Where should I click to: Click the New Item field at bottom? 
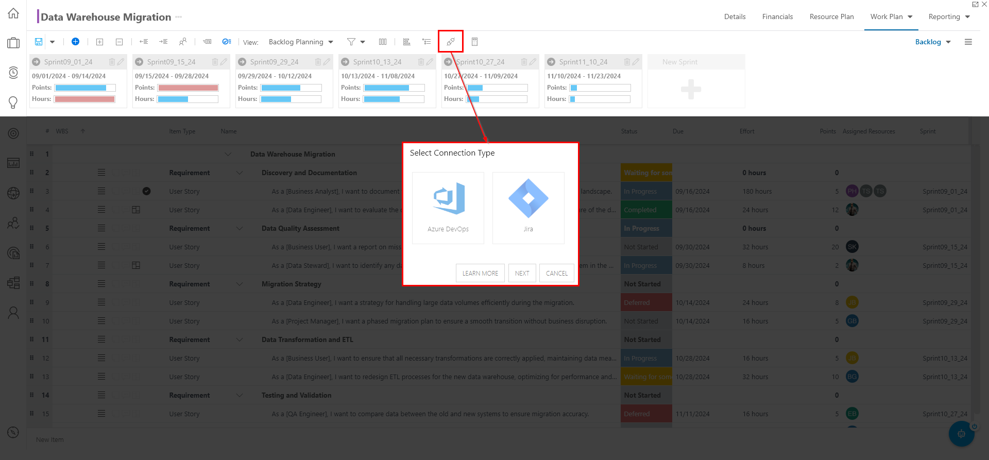[x=50, y=440]
